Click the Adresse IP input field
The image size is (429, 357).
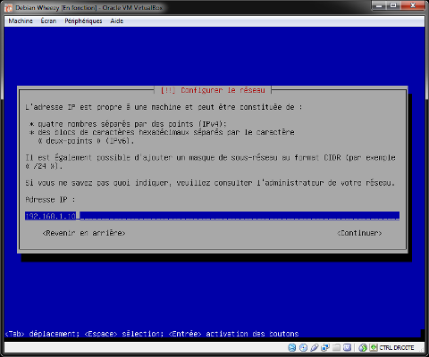[x=212, y=216]
